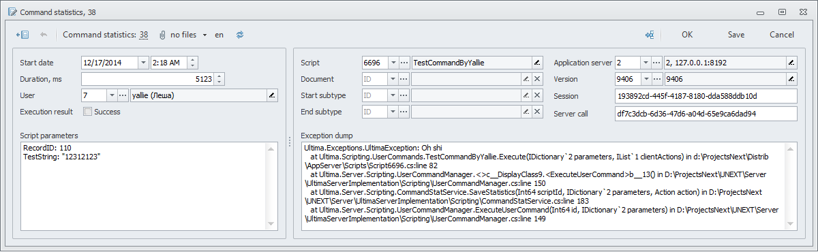Open End subtype lookup ellipsis button
Screen dimensions: 818x252
pyautogui.click(x=404, y=112)
